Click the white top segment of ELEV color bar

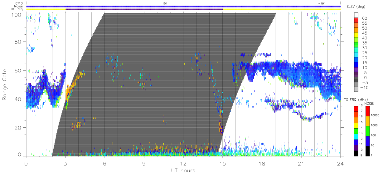pos(356,15)
